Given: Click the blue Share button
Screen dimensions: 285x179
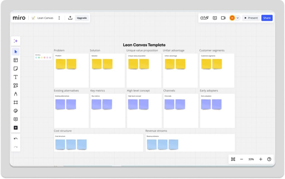Looking at the screenshot, I should (x=267, y=18).
